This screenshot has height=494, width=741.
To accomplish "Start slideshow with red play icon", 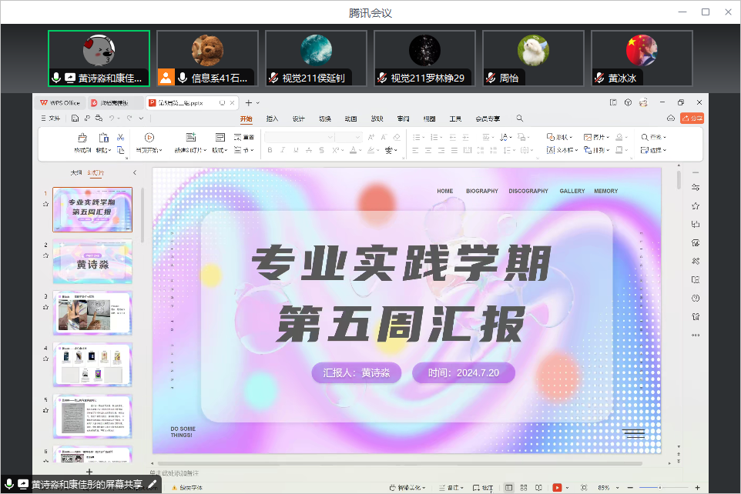I will coord(557,488).
